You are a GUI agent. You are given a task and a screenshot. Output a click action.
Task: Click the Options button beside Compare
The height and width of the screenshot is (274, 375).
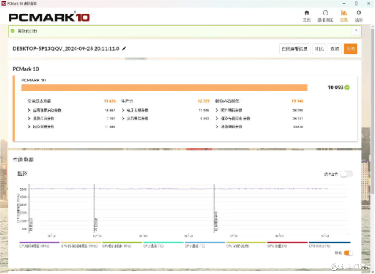pyautogui.click(x=335, y=49)
